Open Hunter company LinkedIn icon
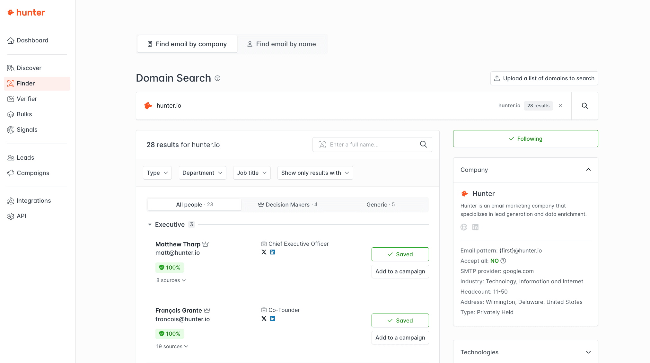This screenshot has height=363, width=650. click(x=475, y=227)
